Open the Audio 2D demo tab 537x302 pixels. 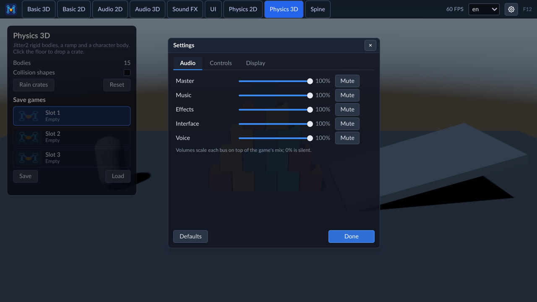point(110,9)
